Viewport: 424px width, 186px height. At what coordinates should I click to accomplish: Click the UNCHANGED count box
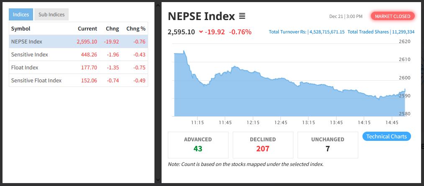[328, 145]
